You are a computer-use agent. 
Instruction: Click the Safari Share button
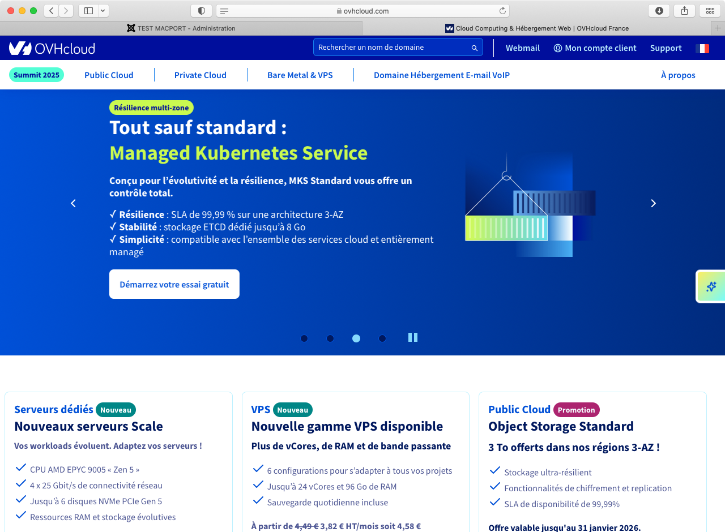pos(684,11)
